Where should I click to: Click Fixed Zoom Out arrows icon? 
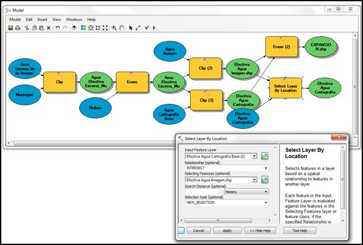(105, 28)
